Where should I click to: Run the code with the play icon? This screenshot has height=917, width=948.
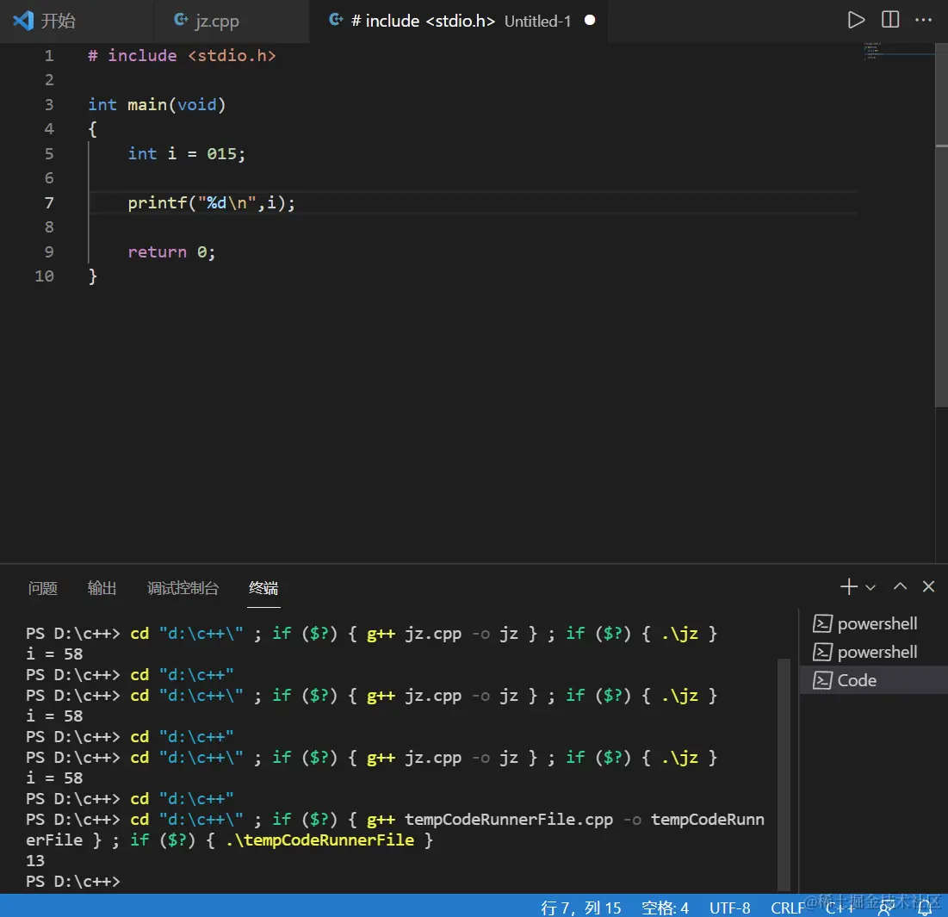point(856,20)
